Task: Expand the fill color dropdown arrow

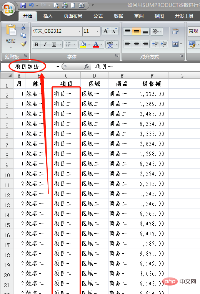Action: pos(89,45)
